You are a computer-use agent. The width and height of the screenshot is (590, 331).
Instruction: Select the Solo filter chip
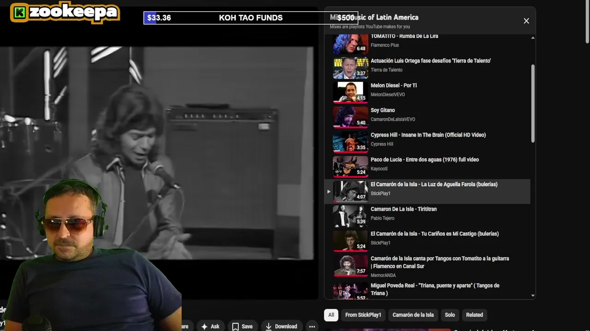(450, 315)
